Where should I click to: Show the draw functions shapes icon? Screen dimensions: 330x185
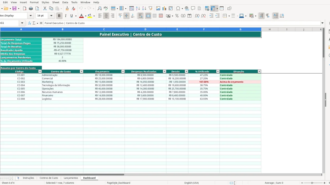pyautogui.click(x=229, y=8)
